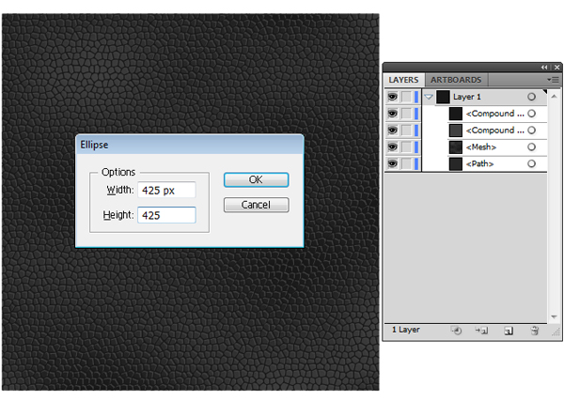Click the <Path> thumbnail
This screenshot has width=564, height=401.
(x=456, y=163)
